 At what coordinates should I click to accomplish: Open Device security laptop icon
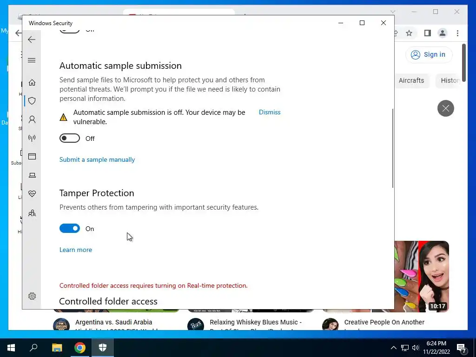click(32, 175)
